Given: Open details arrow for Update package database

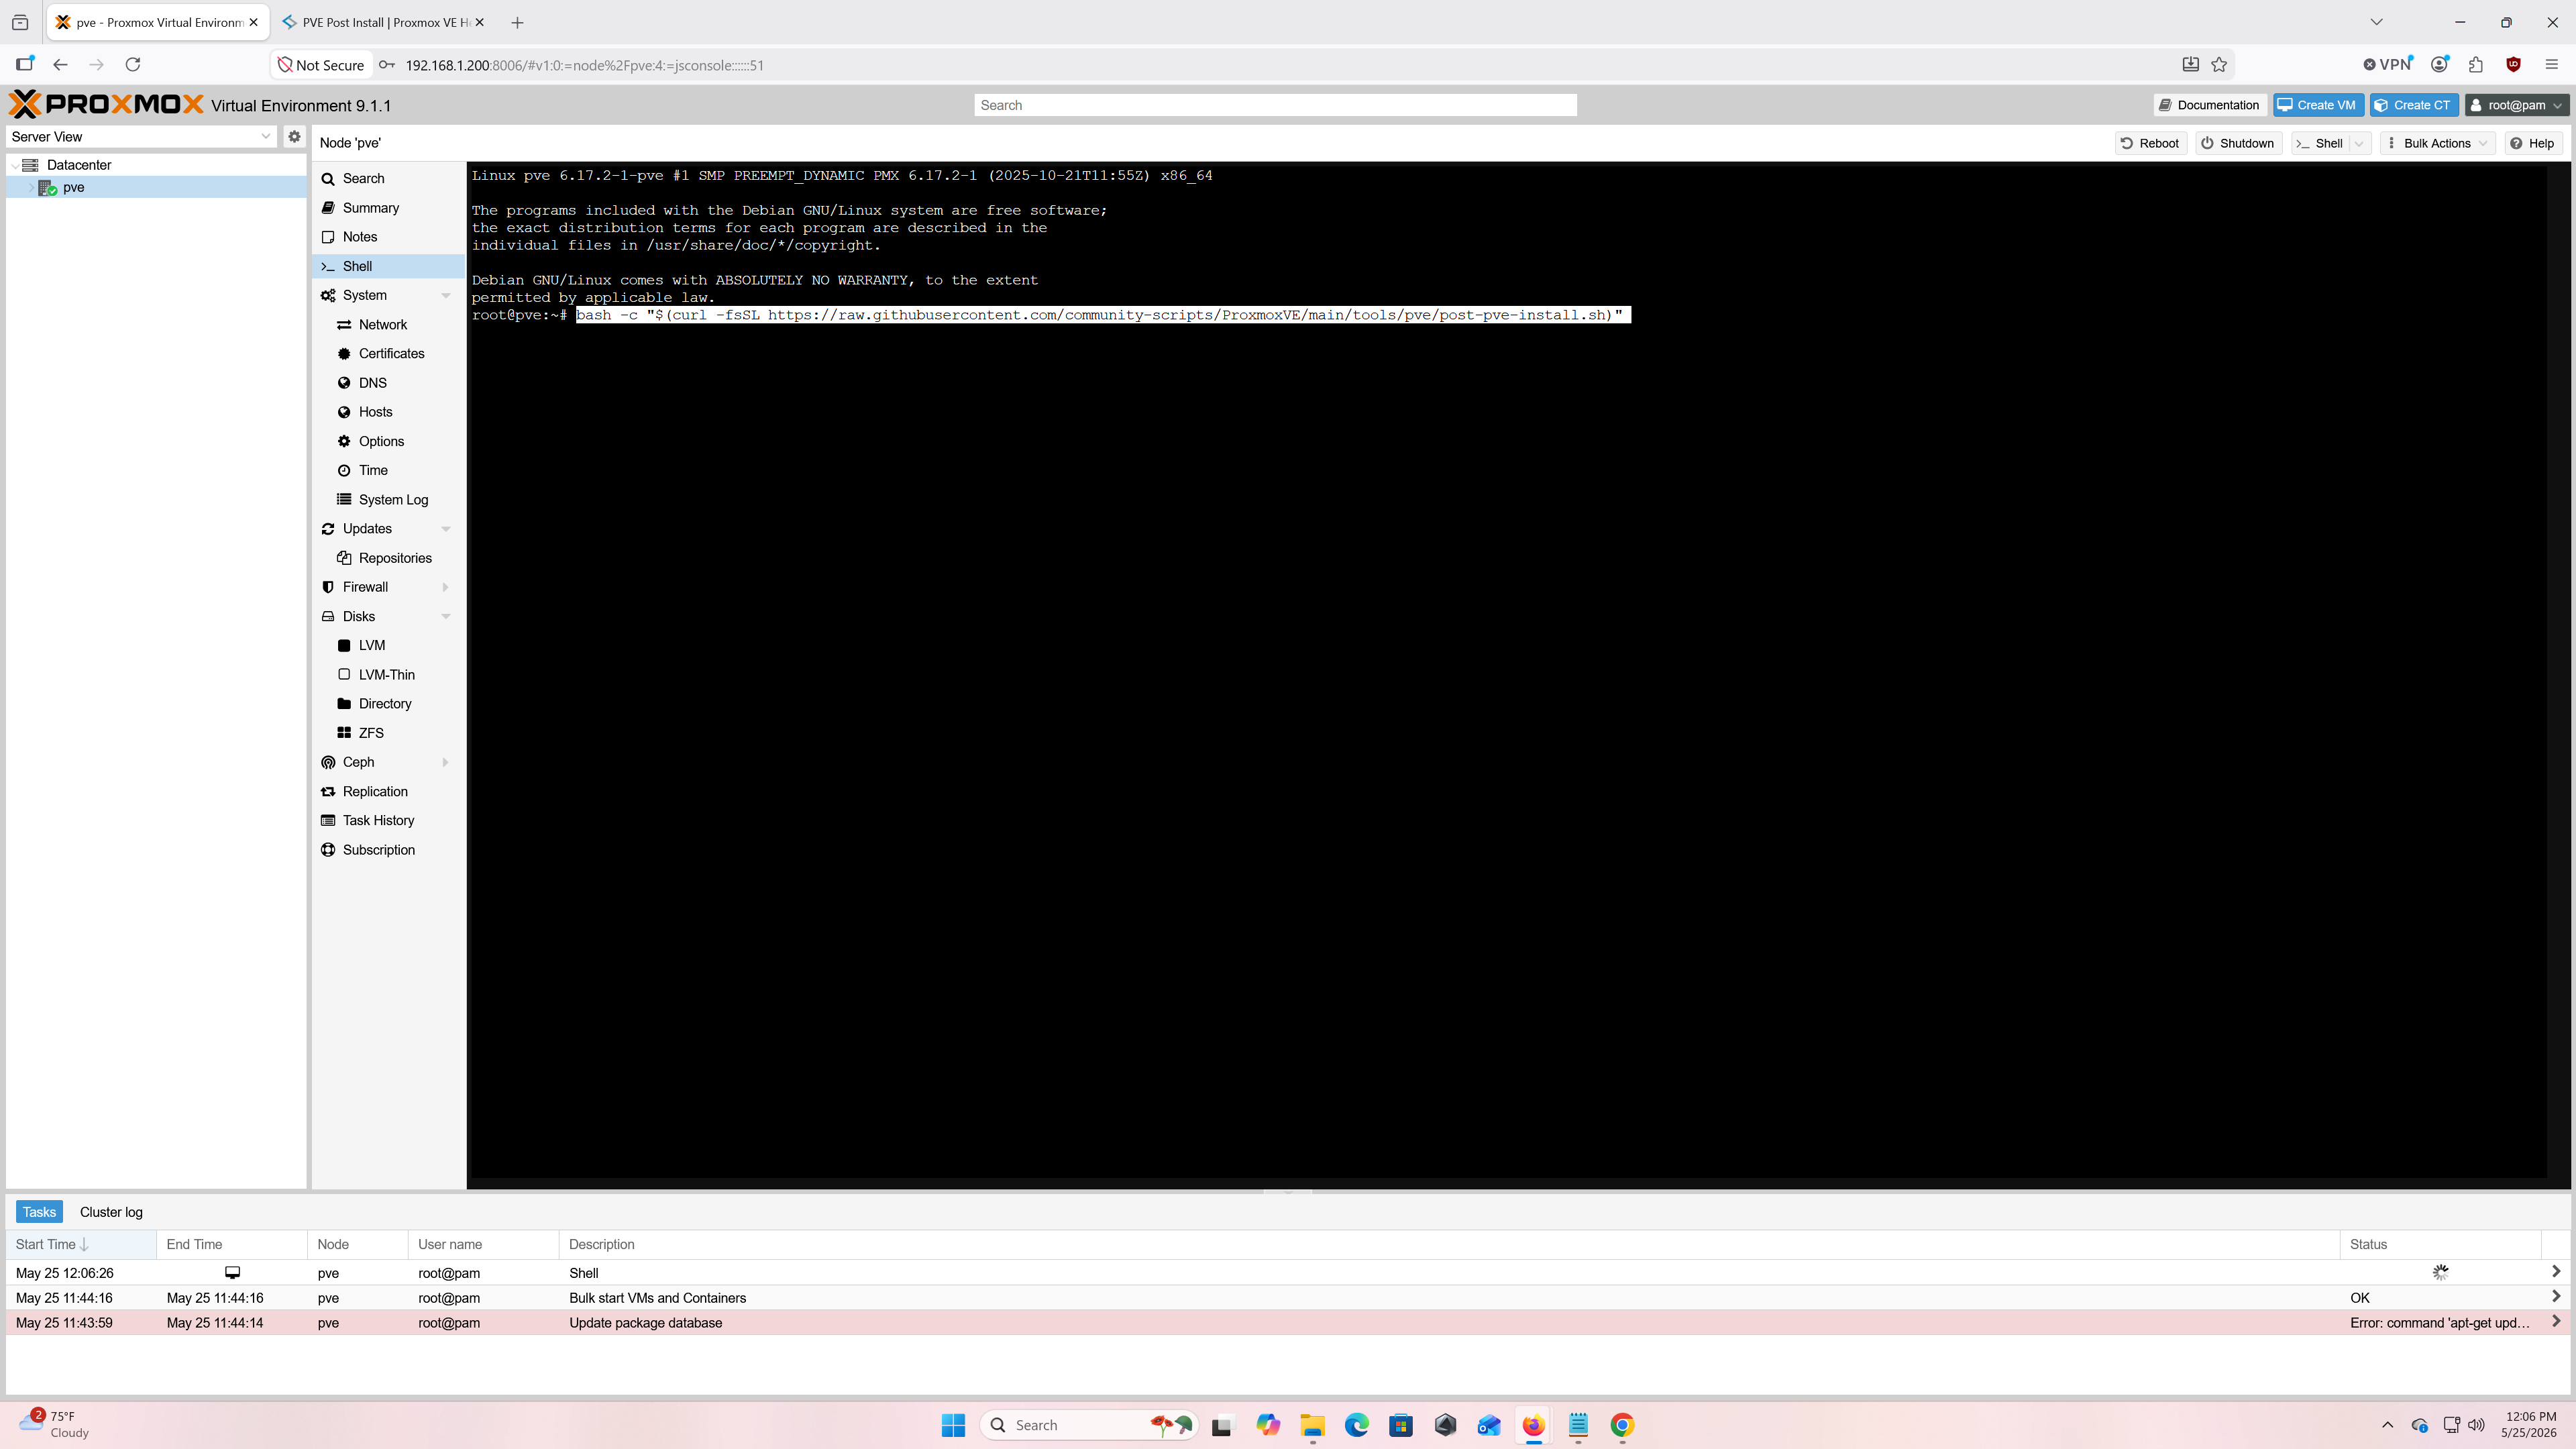Looking at the screenshot, I should point(2556,1322).
